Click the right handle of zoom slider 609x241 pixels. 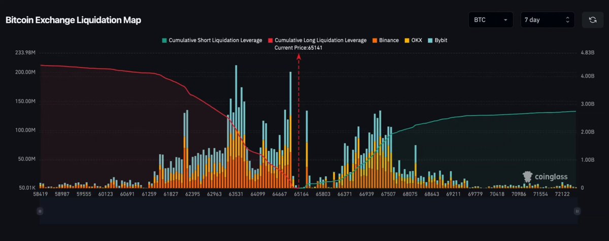click(577, 211)
